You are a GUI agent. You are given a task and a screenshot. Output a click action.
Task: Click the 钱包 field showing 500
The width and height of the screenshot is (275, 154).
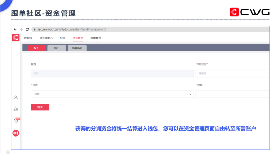[x=112, y=73]
